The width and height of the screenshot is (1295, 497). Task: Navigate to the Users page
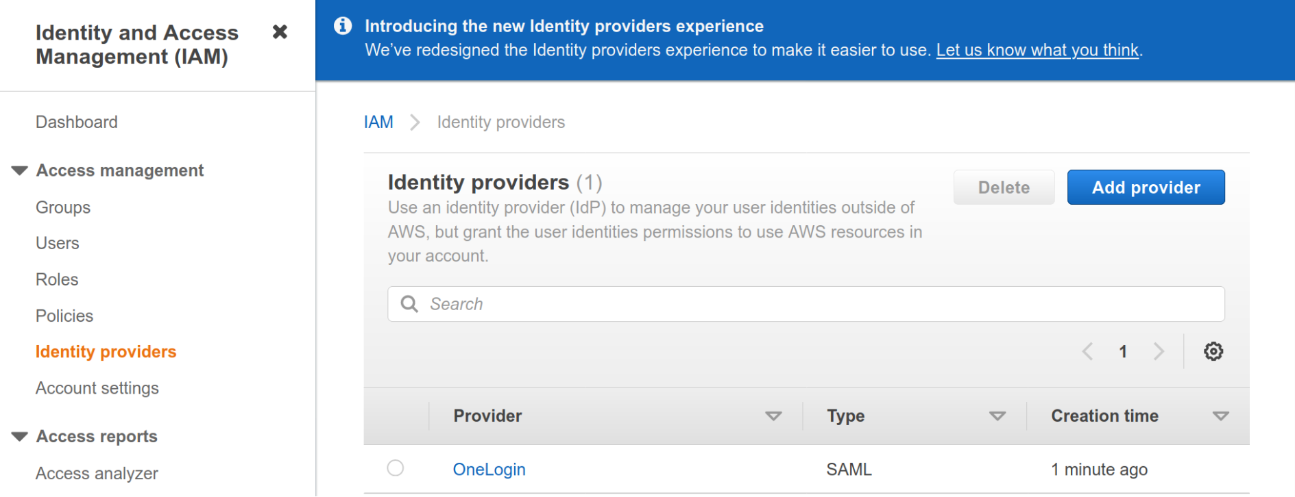(58, 243)
